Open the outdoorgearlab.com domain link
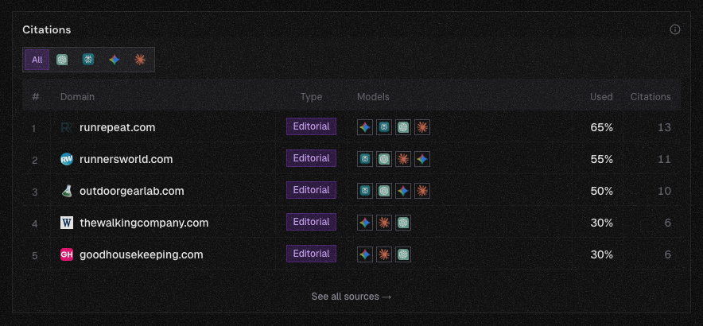This screenshot has width=703, height=326. click(131, 191)
